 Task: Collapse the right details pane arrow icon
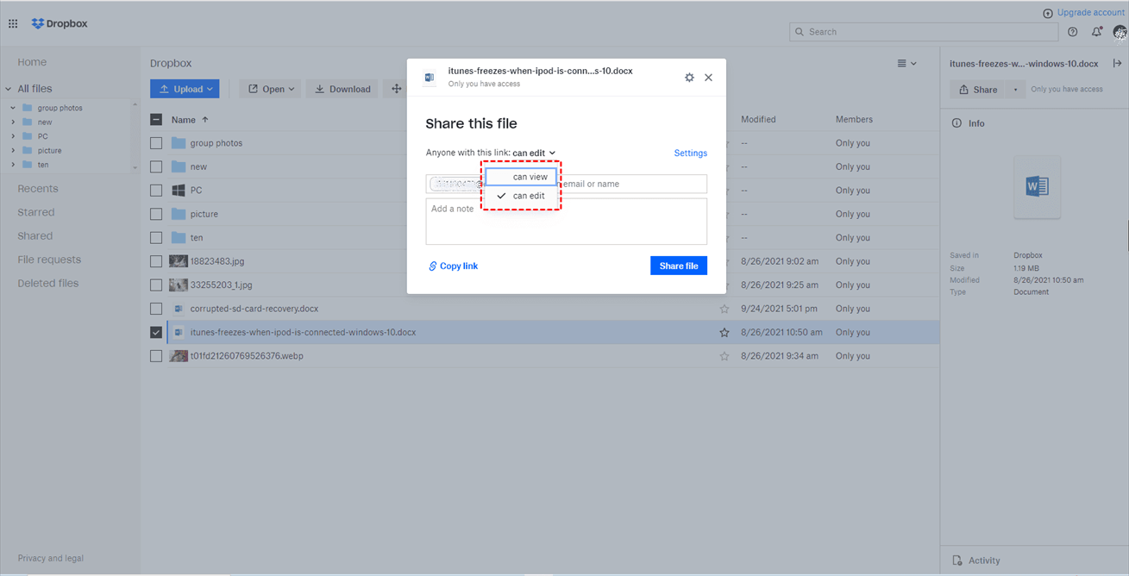point(1118,64)
